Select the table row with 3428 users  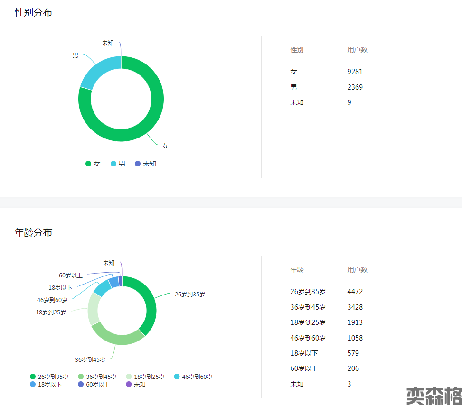click(x=327, y=307)
